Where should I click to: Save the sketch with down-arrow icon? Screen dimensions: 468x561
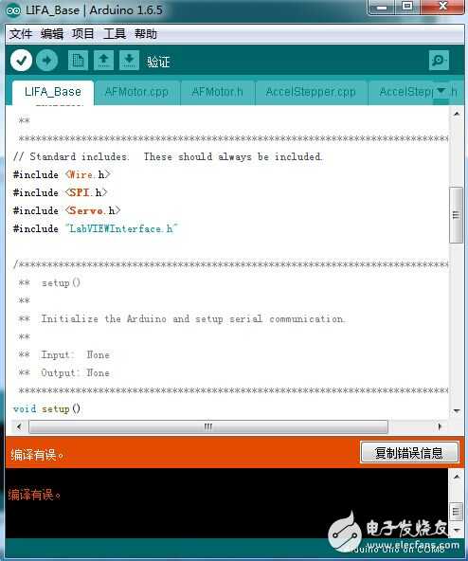click(129, 60)
